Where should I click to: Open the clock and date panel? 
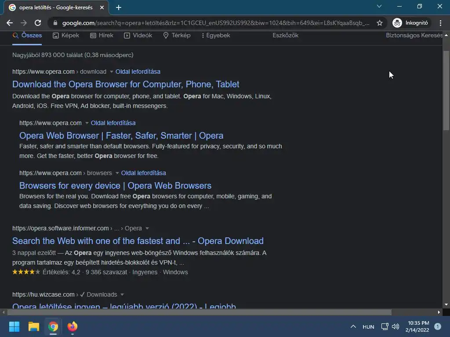pos(417,326)
